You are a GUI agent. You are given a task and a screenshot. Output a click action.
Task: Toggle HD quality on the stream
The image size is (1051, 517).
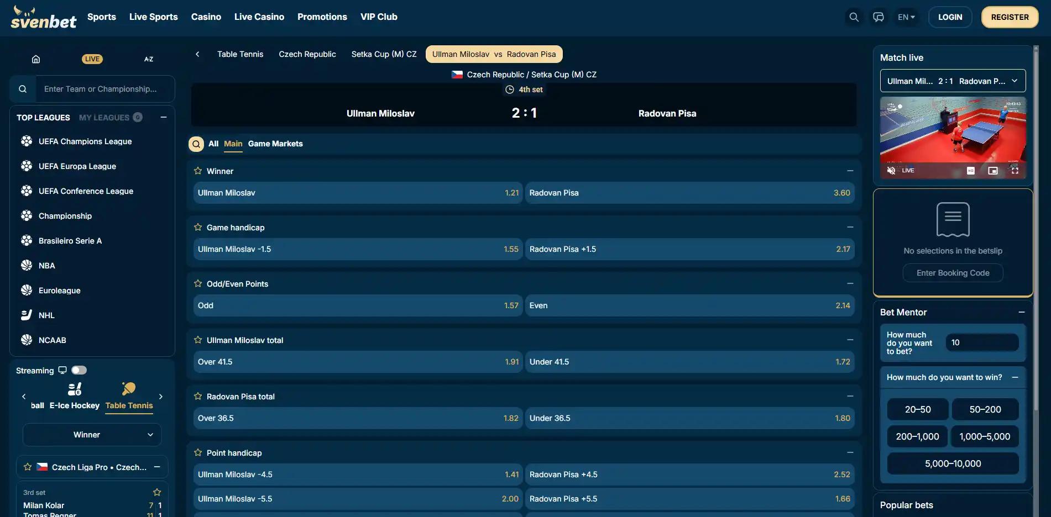pyautogui.click(x=971, y=171)
